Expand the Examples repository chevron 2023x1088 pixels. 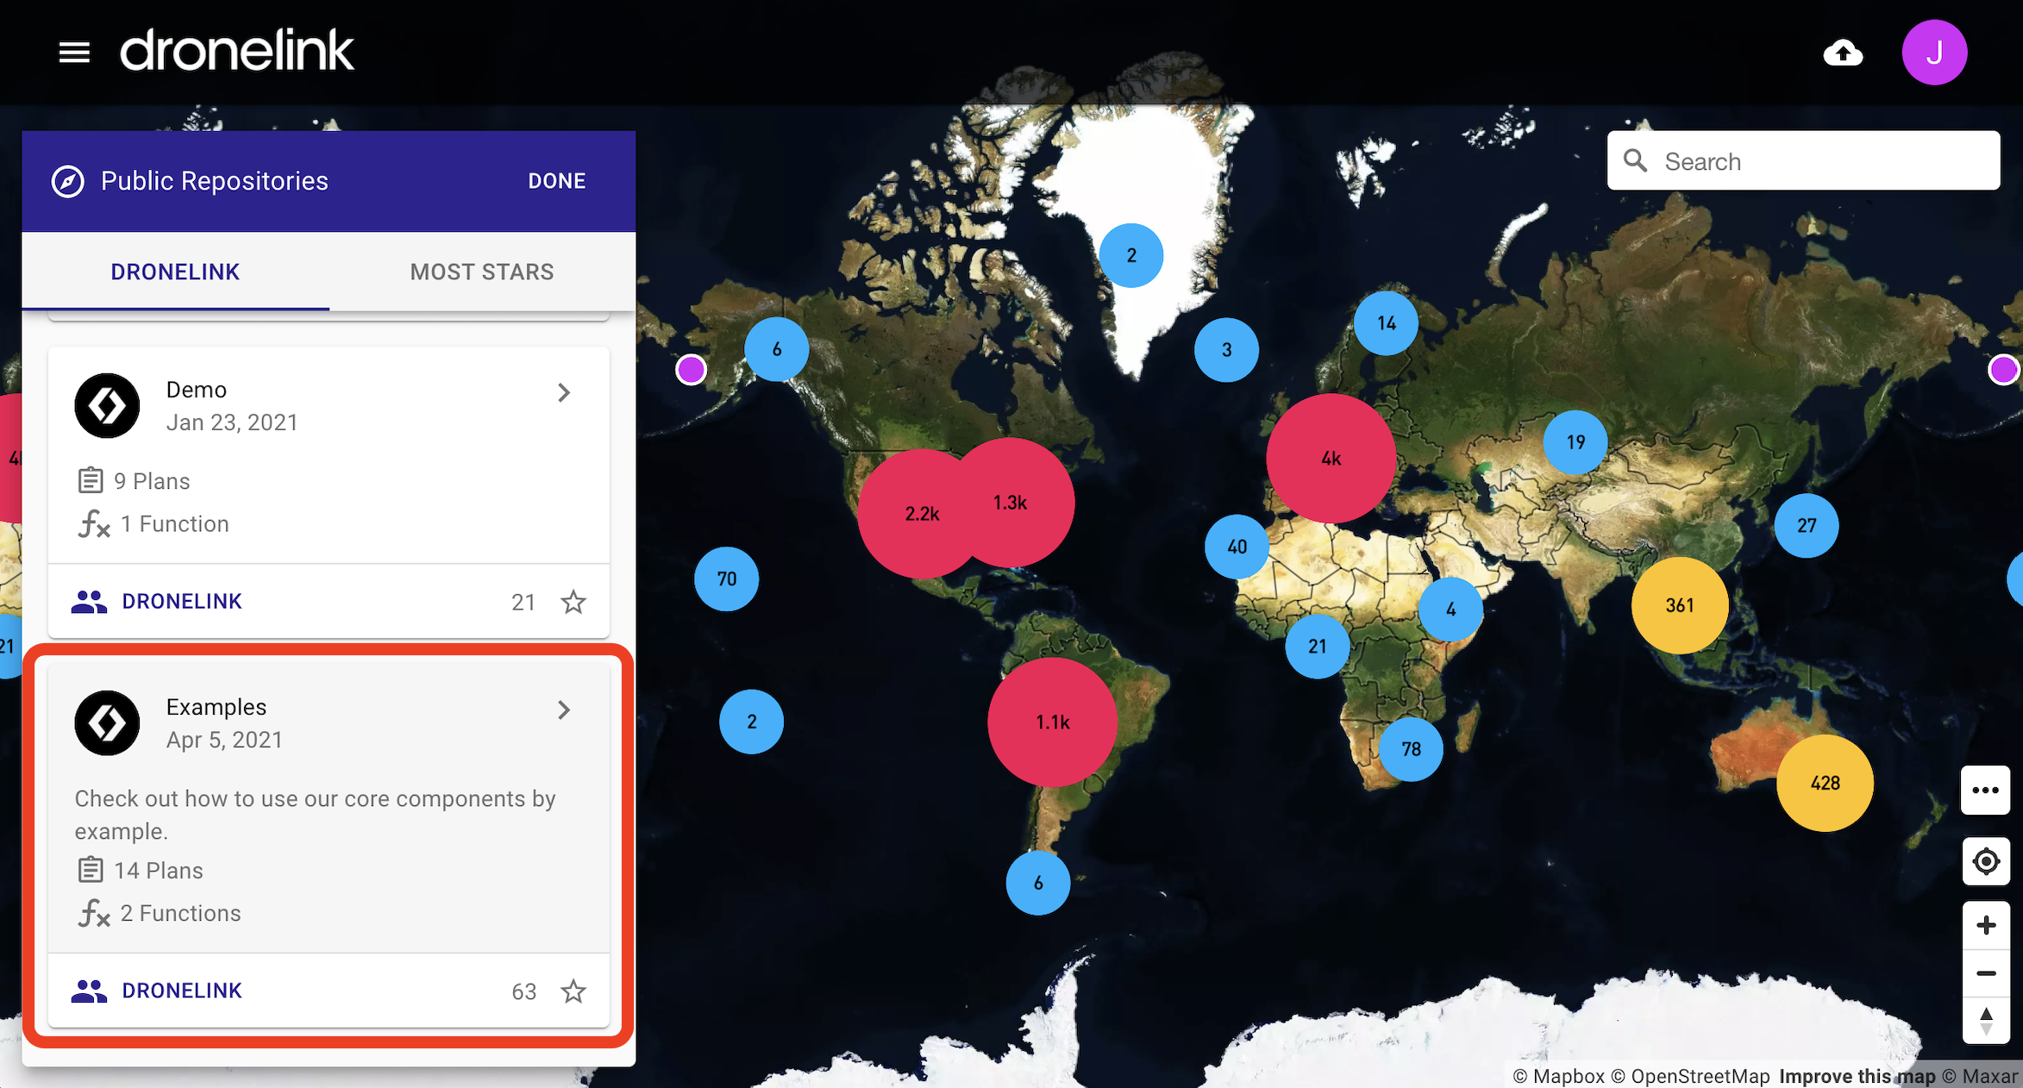coord(564,710)
